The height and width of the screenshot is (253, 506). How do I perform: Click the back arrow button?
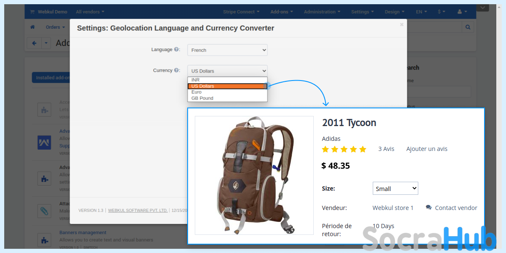coord(34,43)
